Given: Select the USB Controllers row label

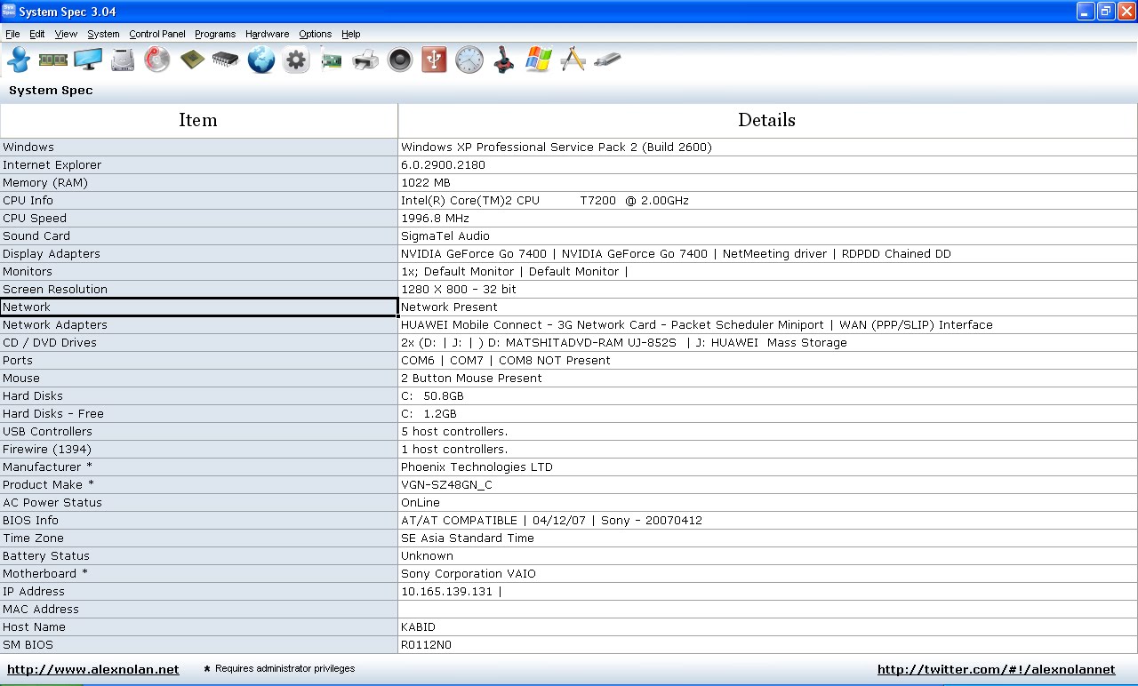Looking at the screenshot, I should click(47, 432).
